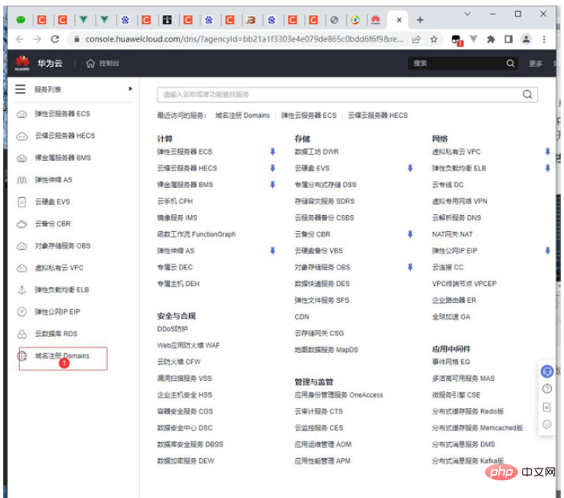This screenshot has height=498, width=564.
Task: Open the feedback edit icon
Action: [x=546, y=406]
